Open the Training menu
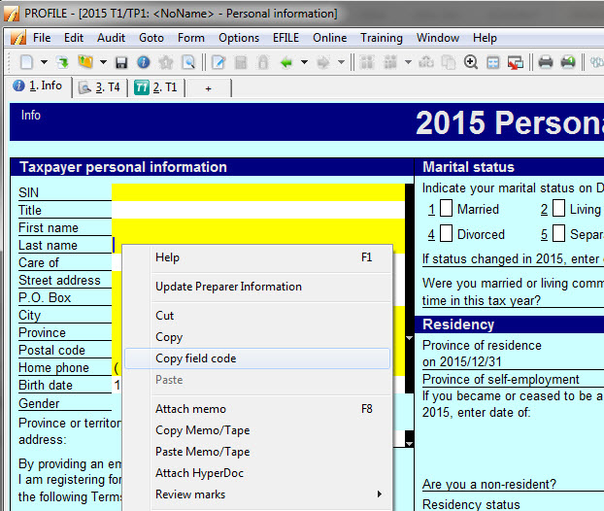 click(382, 38)
